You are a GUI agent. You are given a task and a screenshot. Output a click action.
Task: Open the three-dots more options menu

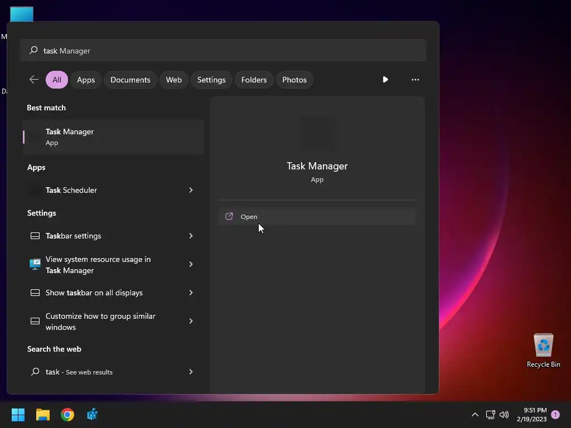415,79
